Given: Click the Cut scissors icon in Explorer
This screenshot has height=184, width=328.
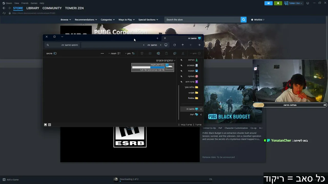Looking at the screenshot, I should click(183, 53).
